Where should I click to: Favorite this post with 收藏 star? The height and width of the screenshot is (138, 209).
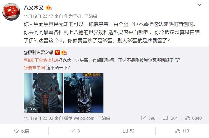coord(22,131)
